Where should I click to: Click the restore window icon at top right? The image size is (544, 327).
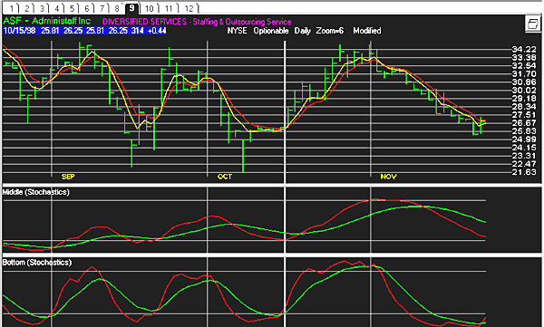[532, 24]
